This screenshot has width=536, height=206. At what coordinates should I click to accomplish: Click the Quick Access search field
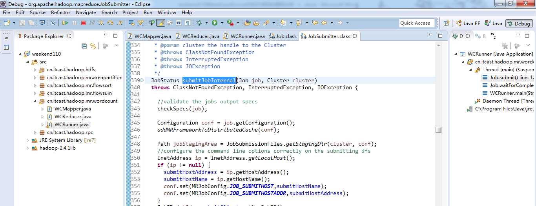417,23
